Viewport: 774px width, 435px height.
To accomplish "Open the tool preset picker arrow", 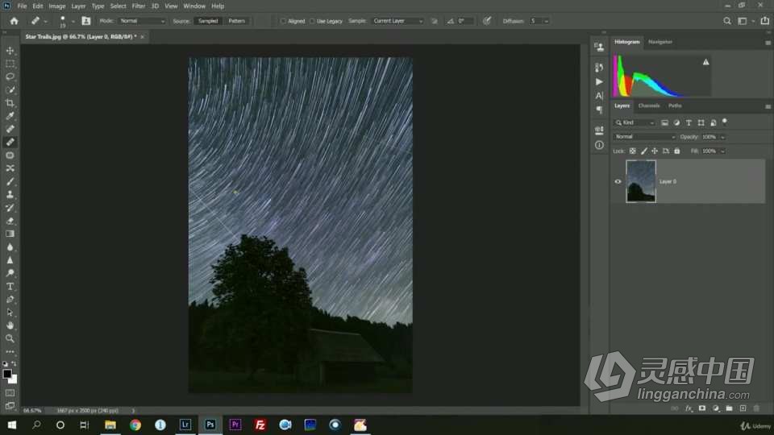I will click(x=45, y=21).
